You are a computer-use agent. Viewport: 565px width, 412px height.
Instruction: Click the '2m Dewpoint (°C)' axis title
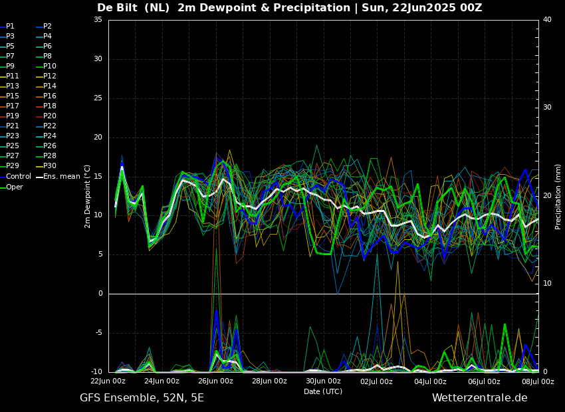(87, 196)
